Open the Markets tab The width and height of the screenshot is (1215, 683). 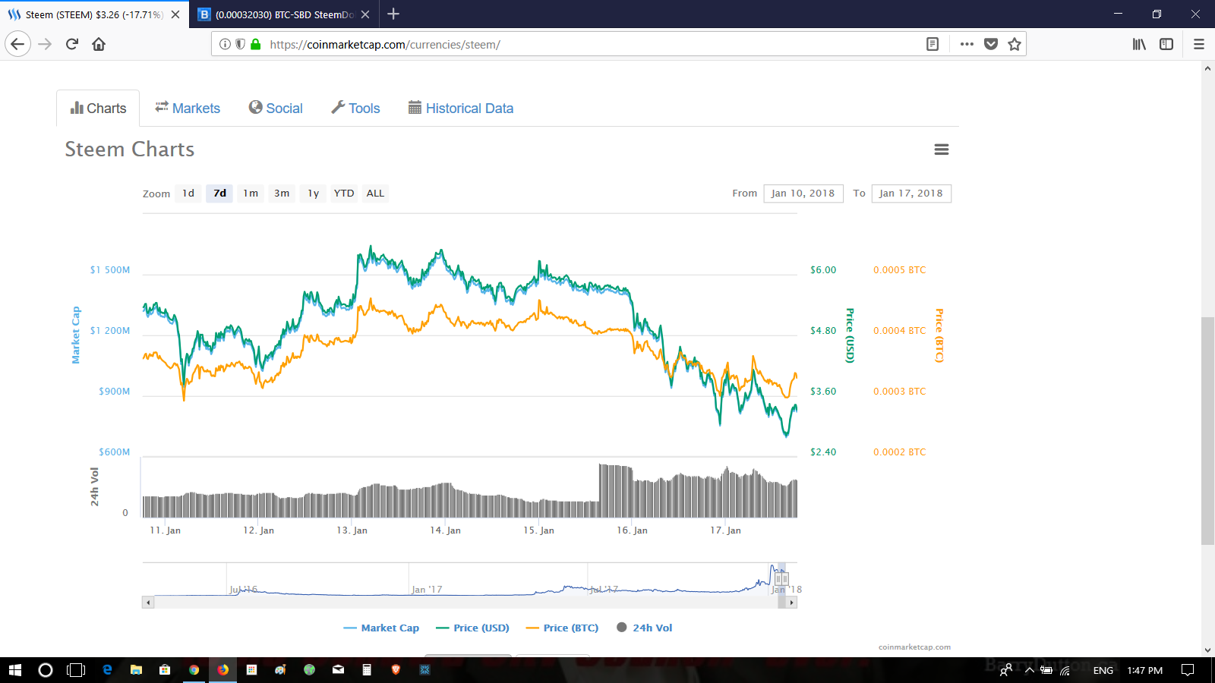[188, 109]
